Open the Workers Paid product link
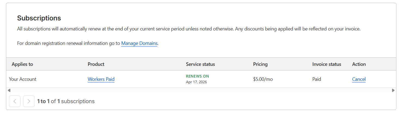The image size is (407, 123). click(x=101, y=79)
